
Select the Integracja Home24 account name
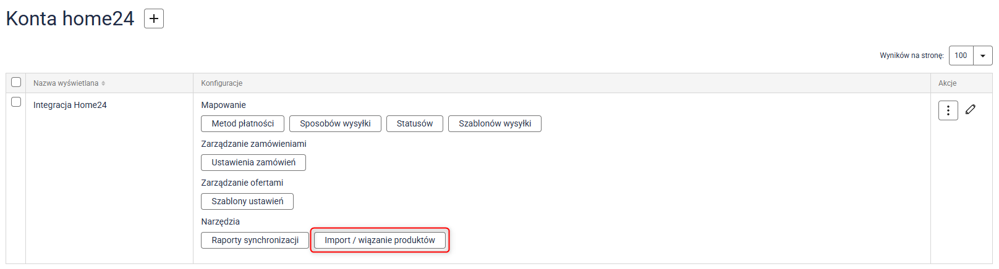[x=70, y=105]
